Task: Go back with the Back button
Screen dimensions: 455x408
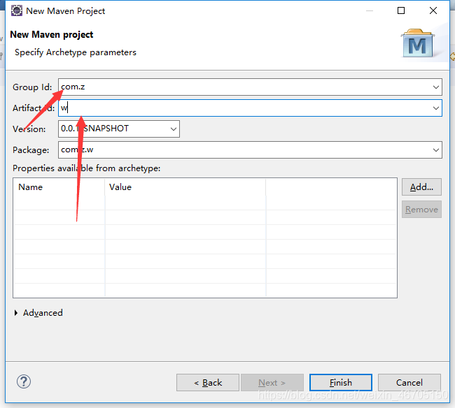Action: pos(208,383)
